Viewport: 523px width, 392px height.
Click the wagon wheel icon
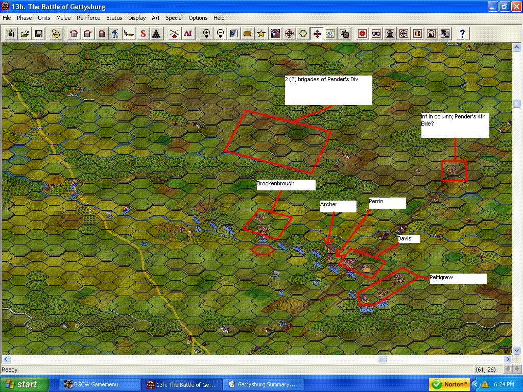coord(404,33)
